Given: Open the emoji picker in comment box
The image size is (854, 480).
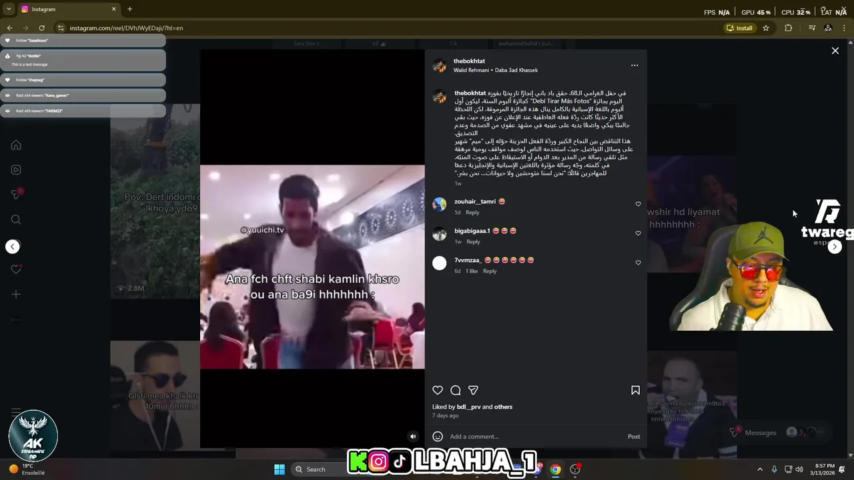Looking at the screenshot, I should pos(438,437).
